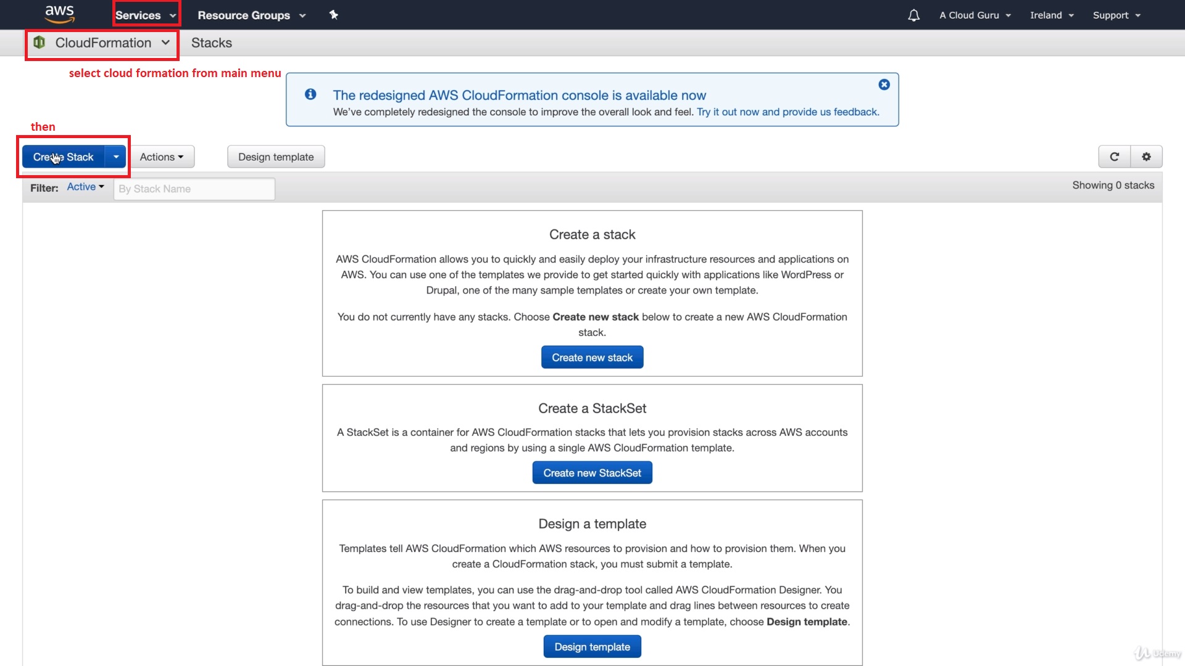Screen dimensions: 1185x666
Task: Dismiss the redesigned console banner
Action: pyautogui.click(x=884, y=84)
